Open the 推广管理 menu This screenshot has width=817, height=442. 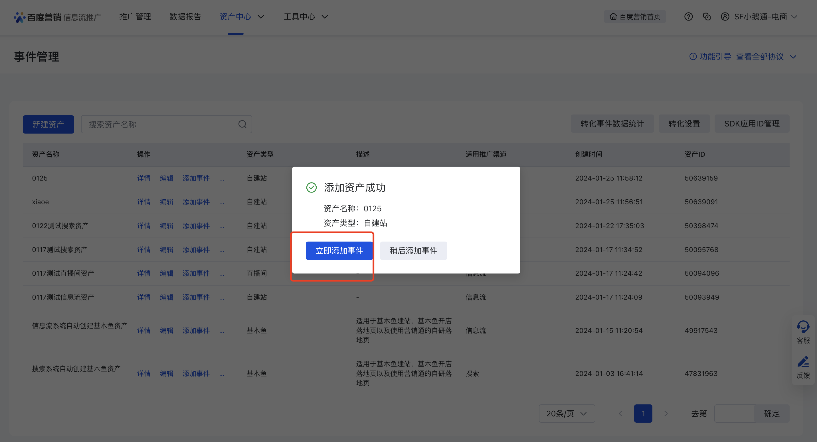coord(135,17)
